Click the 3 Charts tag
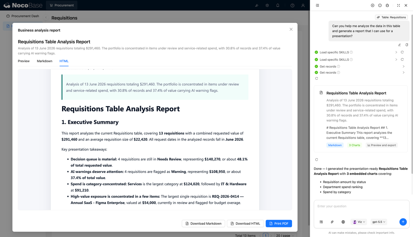Viewport: 413px width, 237px height. point(354,145)
